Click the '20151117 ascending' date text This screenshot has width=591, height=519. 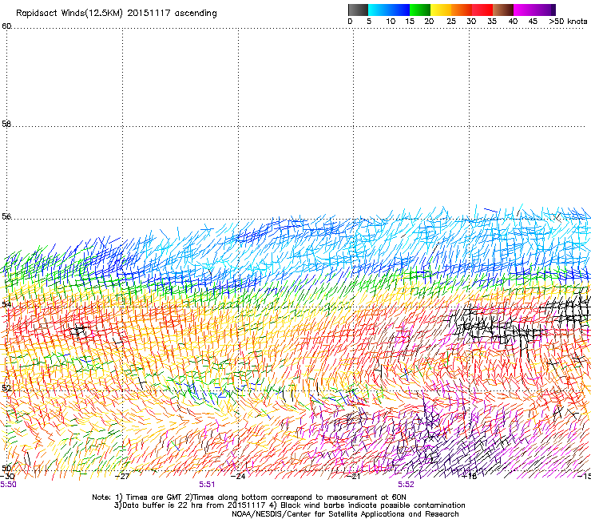pyautogui.click(x=172, y=14)
